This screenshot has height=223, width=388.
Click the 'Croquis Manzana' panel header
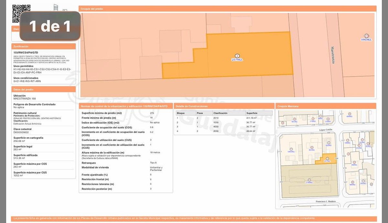click(x=326, y=106)
